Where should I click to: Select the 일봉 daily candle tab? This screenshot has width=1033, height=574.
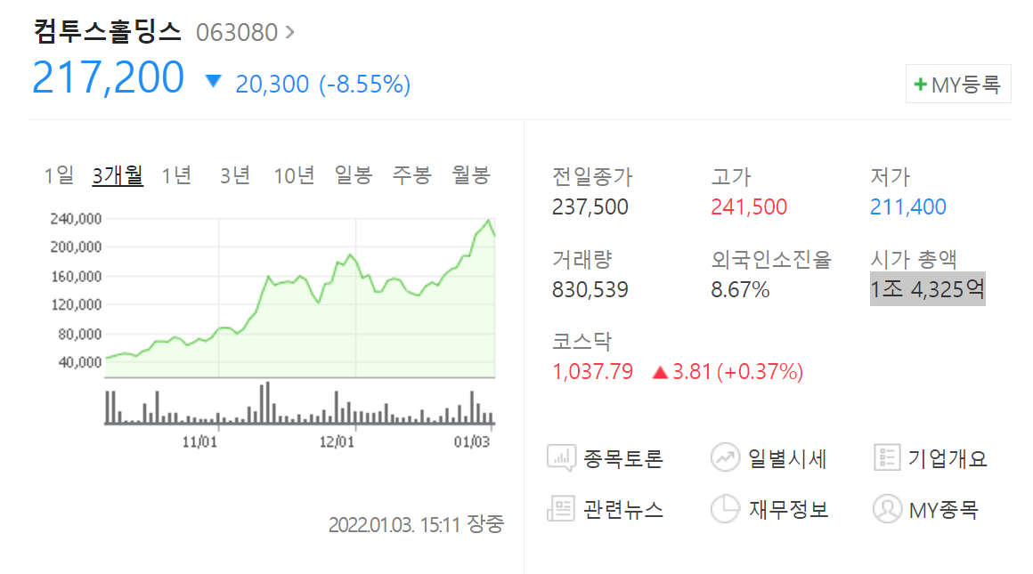pos(354,175)
